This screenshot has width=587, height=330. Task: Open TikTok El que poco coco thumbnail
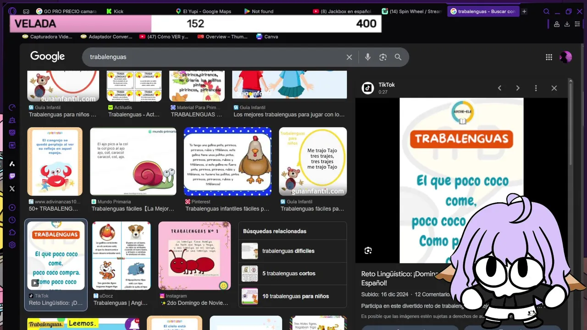click(56, 256)
